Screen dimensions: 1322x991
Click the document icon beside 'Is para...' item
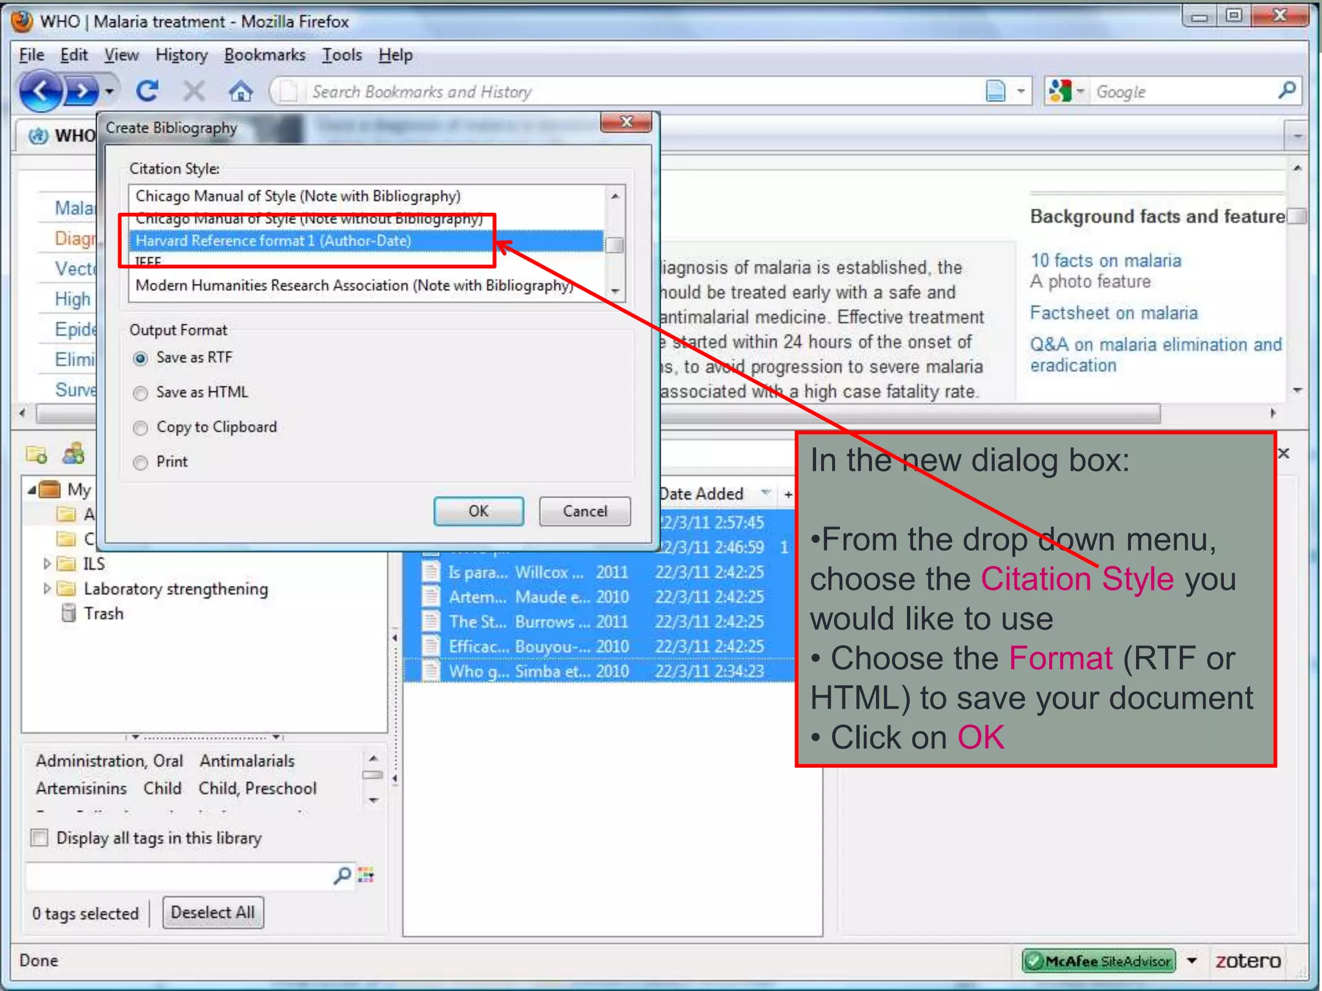(431, 572)
